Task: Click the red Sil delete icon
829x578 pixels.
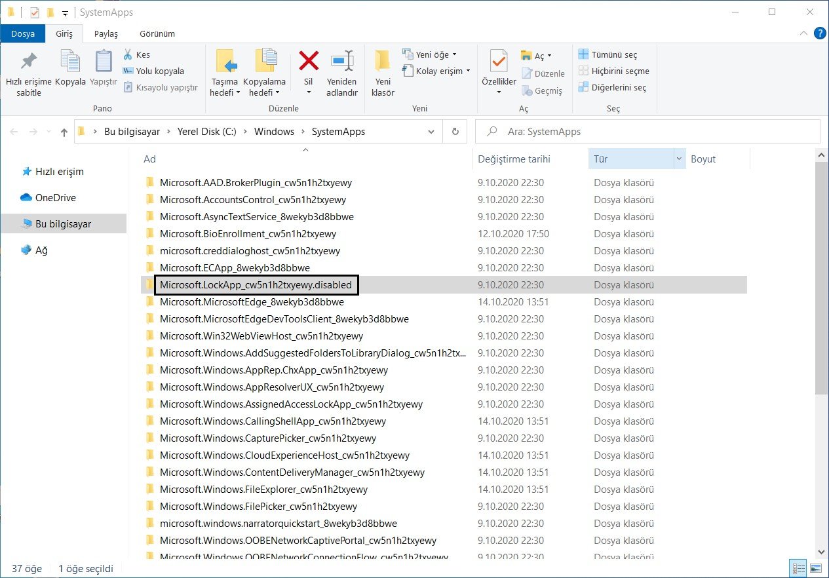Action: point(309,62)
